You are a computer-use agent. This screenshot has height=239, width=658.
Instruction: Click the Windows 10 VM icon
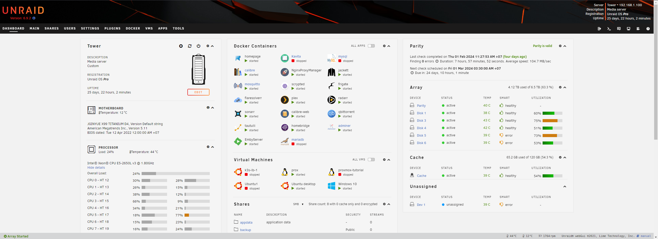[x=332, y=186]
